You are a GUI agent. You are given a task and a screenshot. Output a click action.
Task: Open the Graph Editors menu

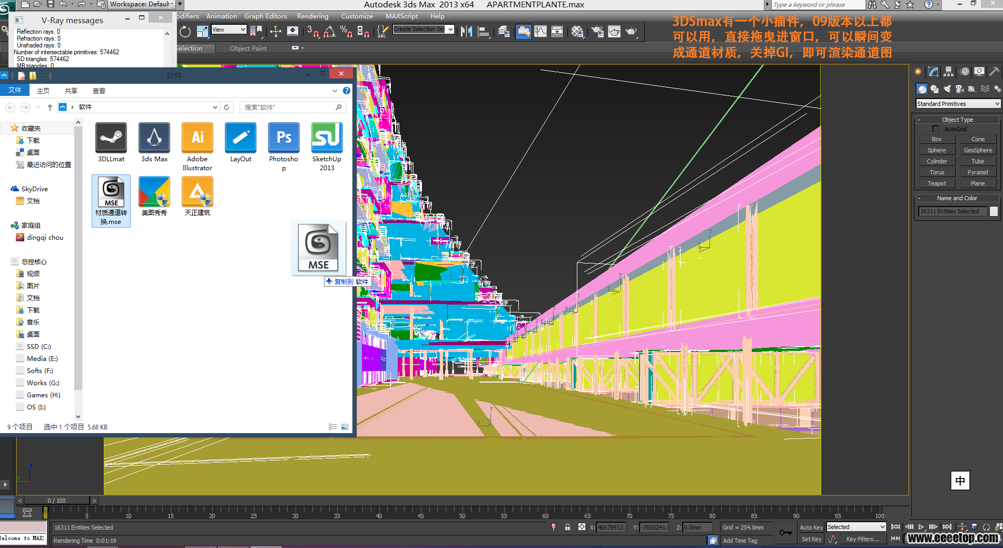(x=265, y=16)
